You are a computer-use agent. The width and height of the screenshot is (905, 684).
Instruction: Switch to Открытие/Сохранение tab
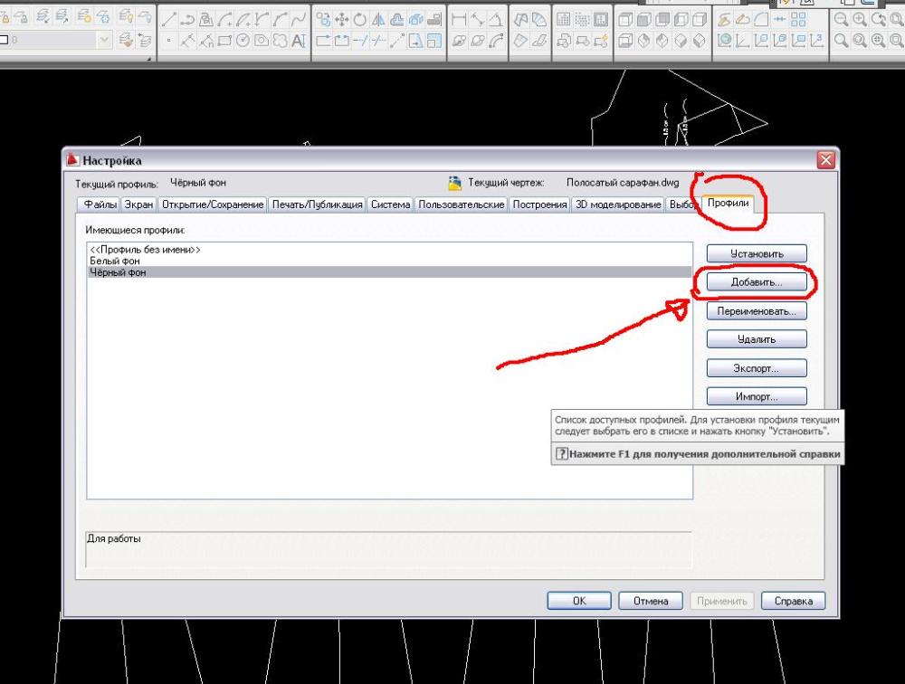tap(213, 204)
